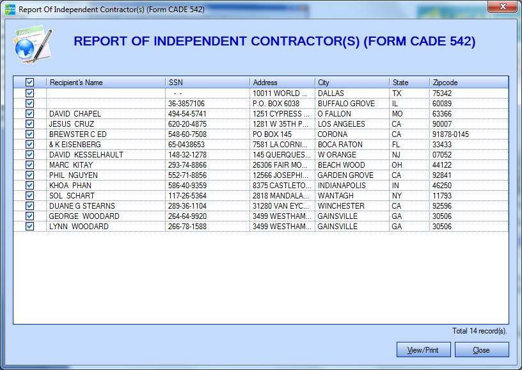Toggle the select-all checkbox in the header
The height and width of the screenshot is (370, 522).
point(29,83)
